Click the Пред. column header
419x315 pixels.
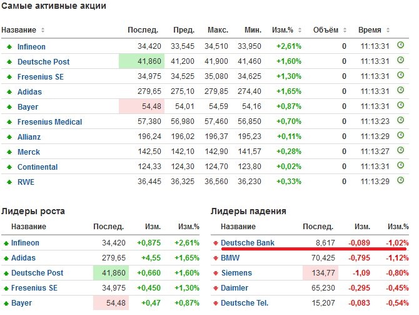point(184,30)
